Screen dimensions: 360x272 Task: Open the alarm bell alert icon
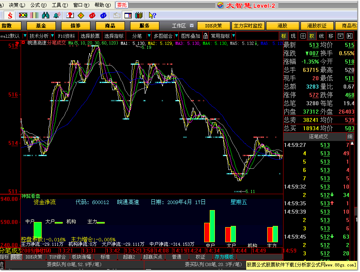pos(57,15)
